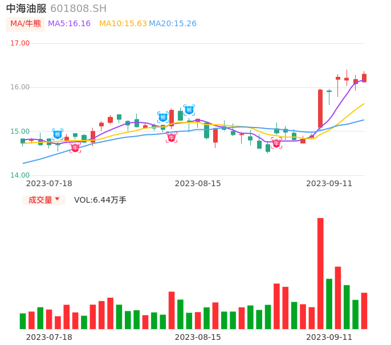Click the rightmost bear (熊) signal marker
Screen dimensions: 391x345
189,110
